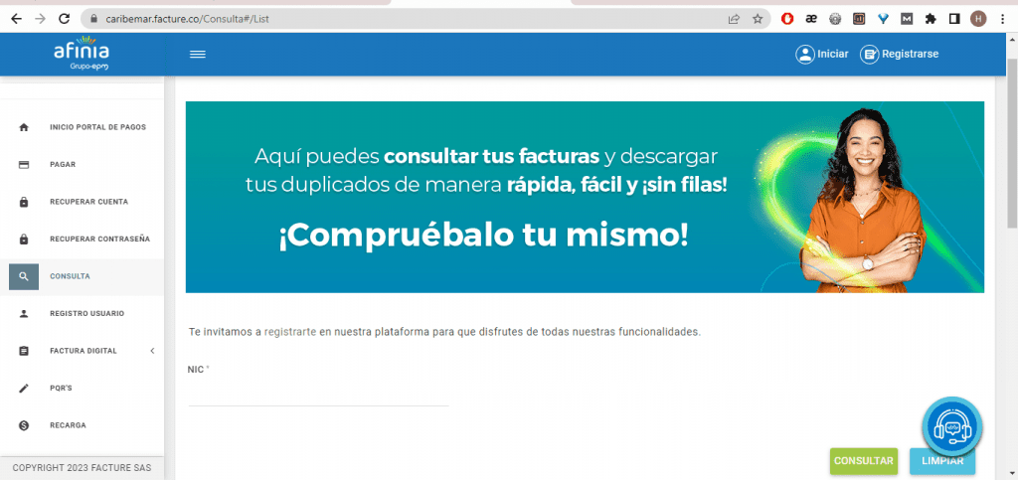The height and width of the screenshot is (480, 1018).
Task: Click the user avatar icon next to Iniciar
Action: 805,55
